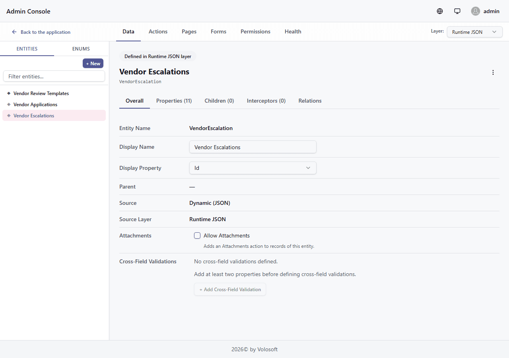Click the Admin Console title

pos(28,11)
